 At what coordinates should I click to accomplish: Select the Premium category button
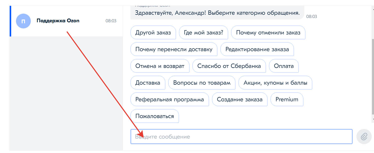tap(287, 100)
